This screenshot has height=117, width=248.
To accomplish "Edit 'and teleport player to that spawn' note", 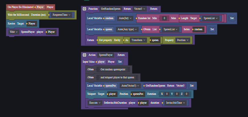I will (x=117, y=77).
